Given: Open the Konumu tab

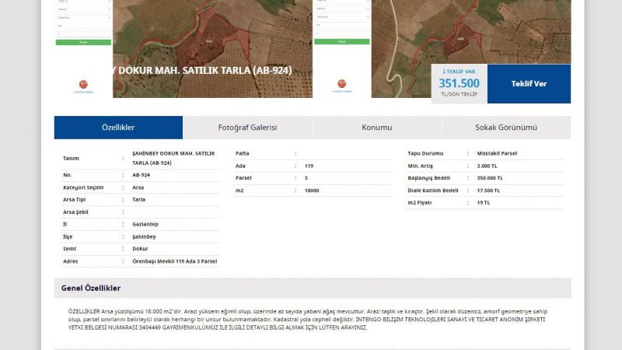Looking at the screenshot, I should [377, 128].
